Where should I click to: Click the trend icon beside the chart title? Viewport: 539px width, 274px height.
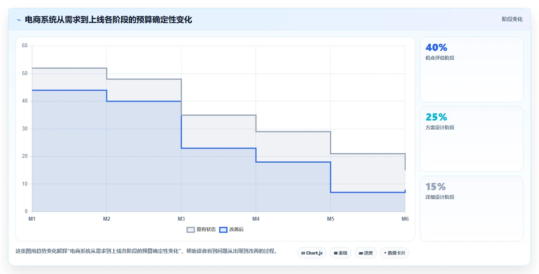tap(19, 20)
